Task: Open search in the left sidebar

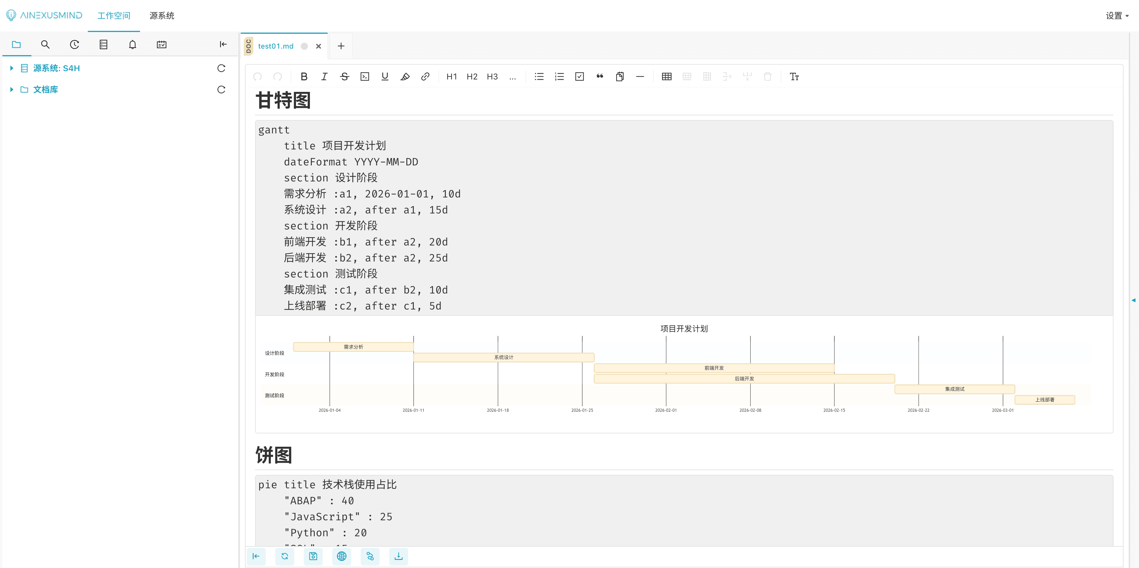Action: point(45,44)
